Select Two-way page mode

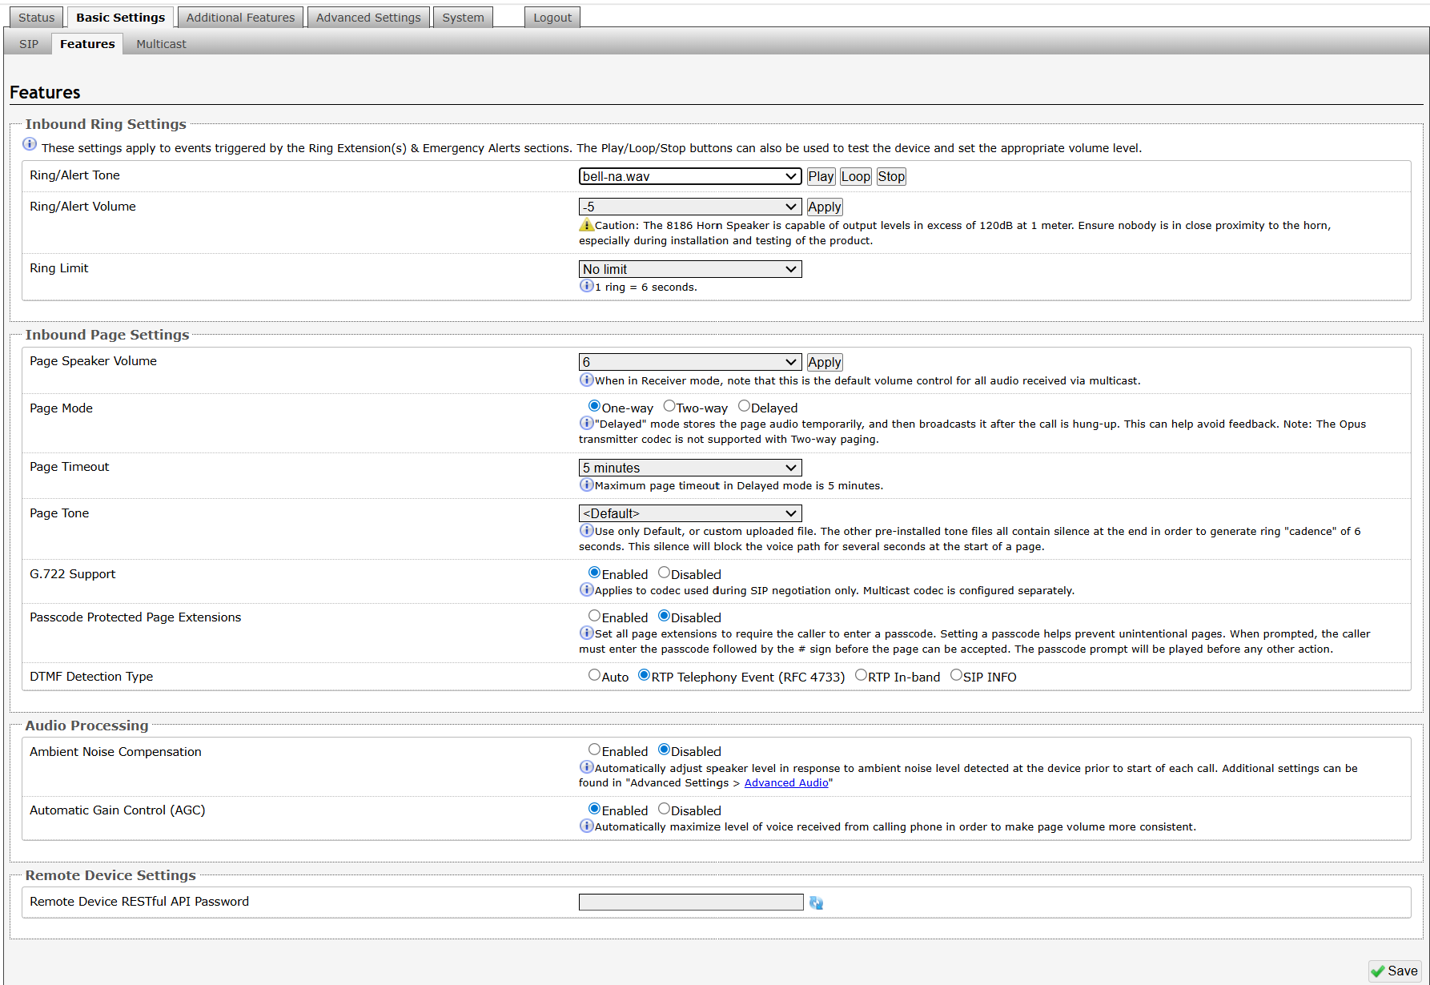pos(669,406)
